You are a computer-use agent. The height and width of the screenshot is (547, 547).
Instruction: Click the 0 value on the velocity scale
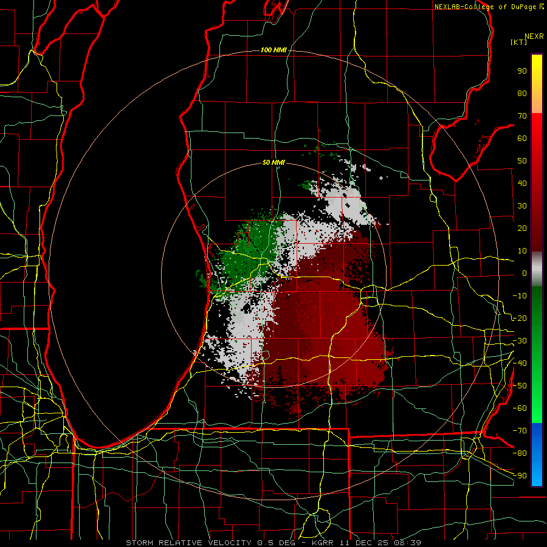(525, 273)
